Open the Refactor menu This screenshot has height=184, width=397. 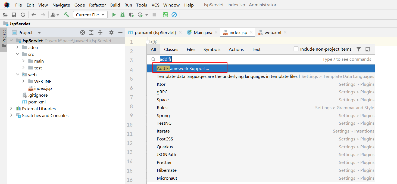click(x=98, y=5)
